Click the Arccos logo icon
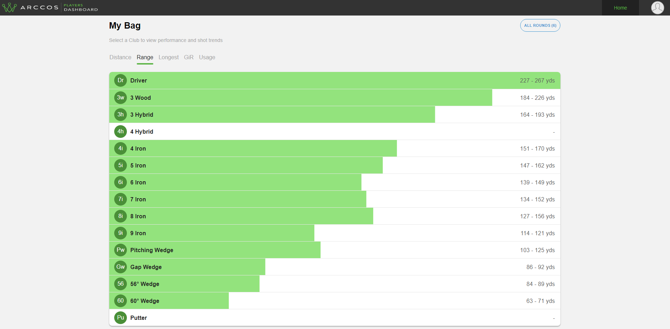 point(10,7)
